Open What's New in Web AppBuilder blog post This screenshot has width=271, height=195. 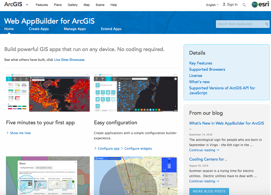click(227, 125)
